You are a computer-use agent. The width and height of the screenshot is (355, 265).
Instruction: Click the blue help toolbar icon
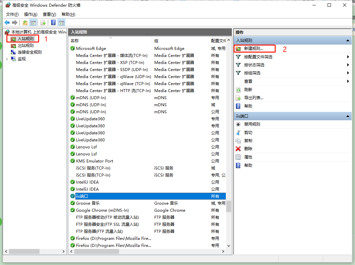pyautogui.click(x=54, y=22)
